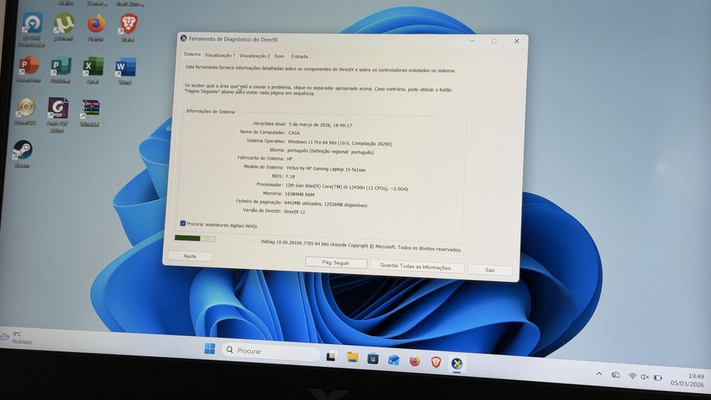Screen dimensions: 711x400
Task: Switch to the Visualização 1 tab
Action: (x=220, y=55)
